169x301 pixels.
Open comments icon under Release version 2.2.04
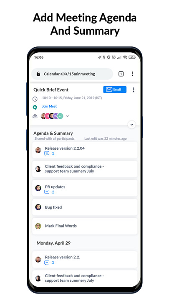pos(47,153)
